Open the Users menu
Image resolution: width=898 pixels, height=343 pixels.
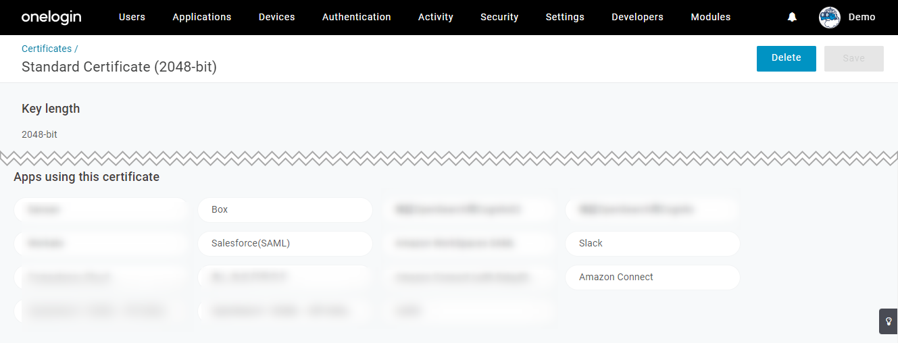(x=132, y=17)
